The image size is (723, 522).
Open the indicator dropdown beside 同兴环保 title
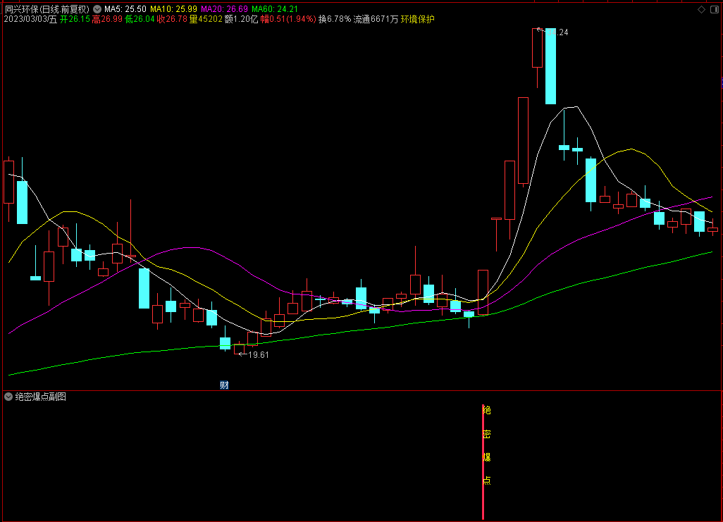[x=97, y=9]
